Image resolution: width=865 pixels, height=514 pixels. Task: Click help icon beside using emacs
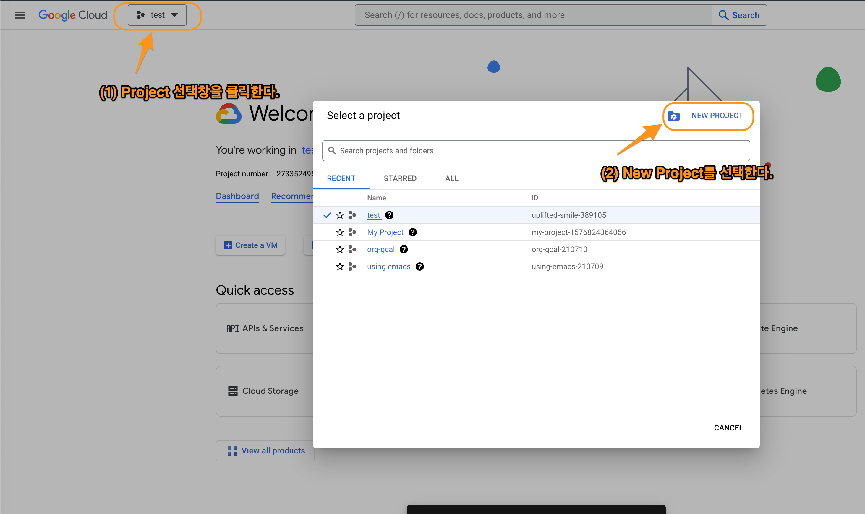(420, 266)
